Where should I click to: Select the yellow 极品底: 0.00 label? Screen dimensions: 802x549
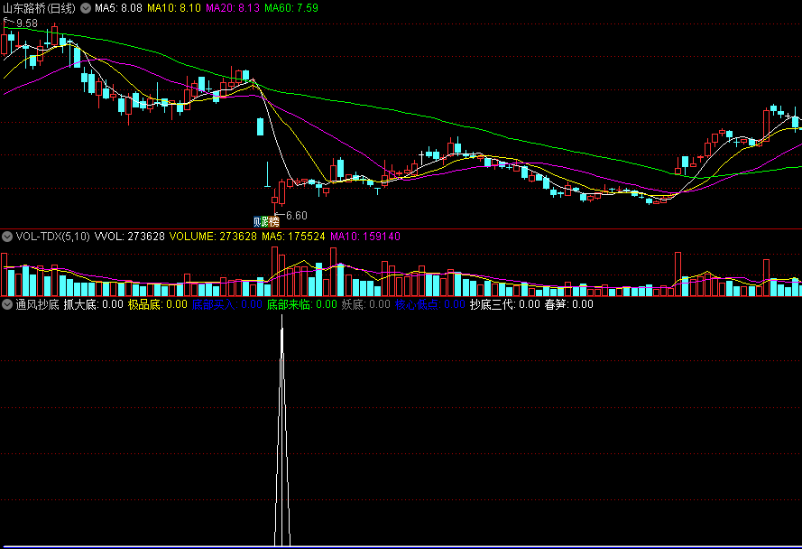tap(158, 304)
